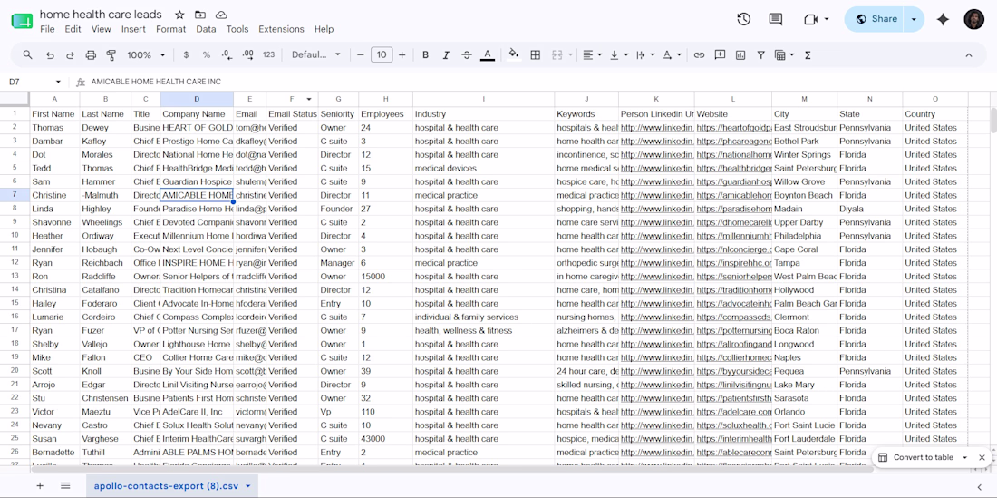997x498 pixels.
Task: Open horizontal align options
Action: click(x=592, y=55)
